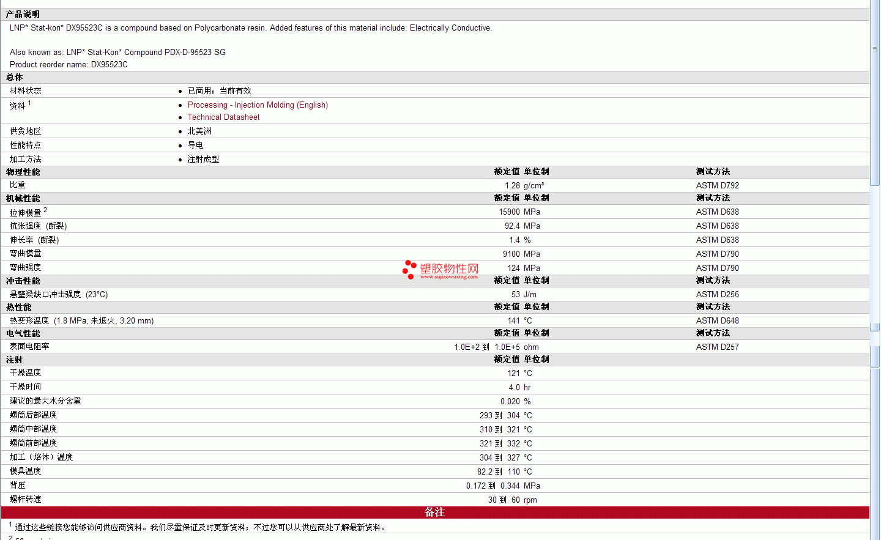Select the 0.020 % value

point(516,402)
